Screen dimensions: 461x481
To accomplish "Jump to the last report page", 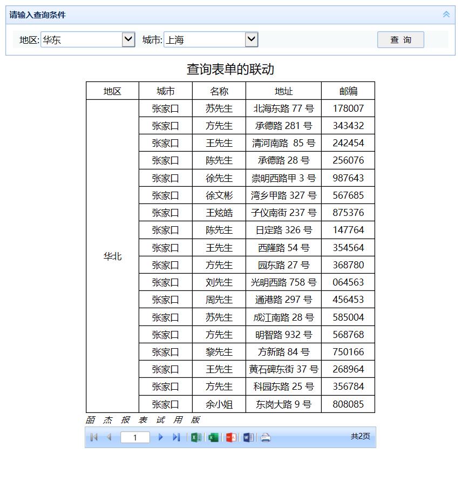I will [177, 437].
